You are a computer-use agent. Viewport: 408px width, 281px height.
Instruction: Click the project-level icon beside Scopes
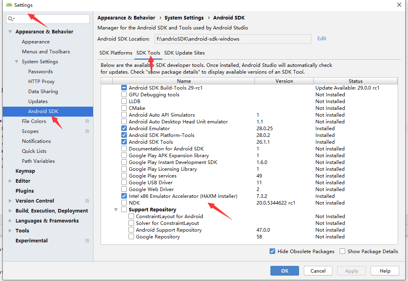[x=87, y=131]
